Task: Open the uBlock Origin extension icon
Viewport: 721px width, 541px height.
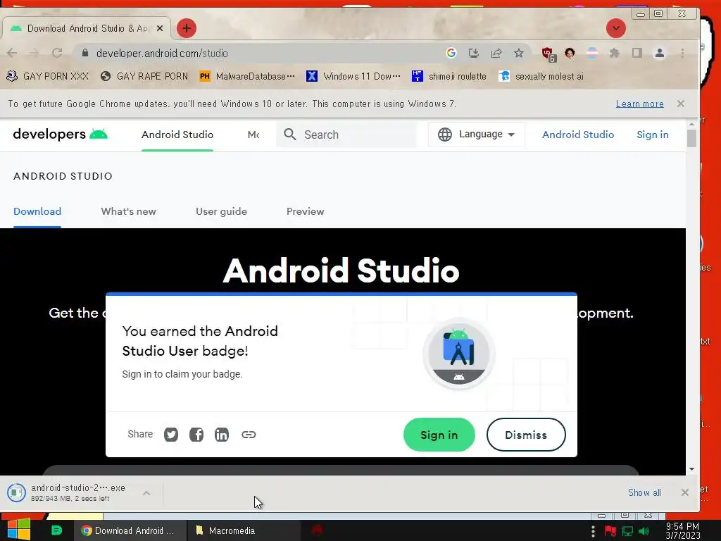Action: 548,54
